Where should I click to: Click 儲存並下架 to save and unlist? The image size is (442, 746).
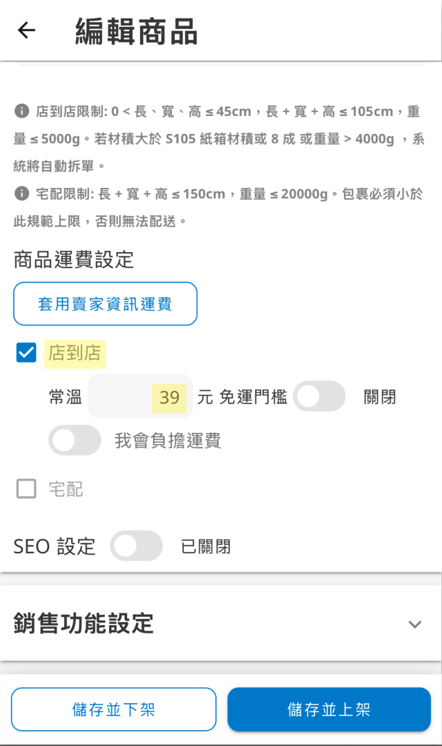[x=113, y=709]
